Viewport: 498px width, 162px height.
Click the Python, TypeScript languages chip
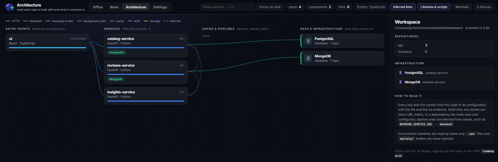click(x=371, y=7)
